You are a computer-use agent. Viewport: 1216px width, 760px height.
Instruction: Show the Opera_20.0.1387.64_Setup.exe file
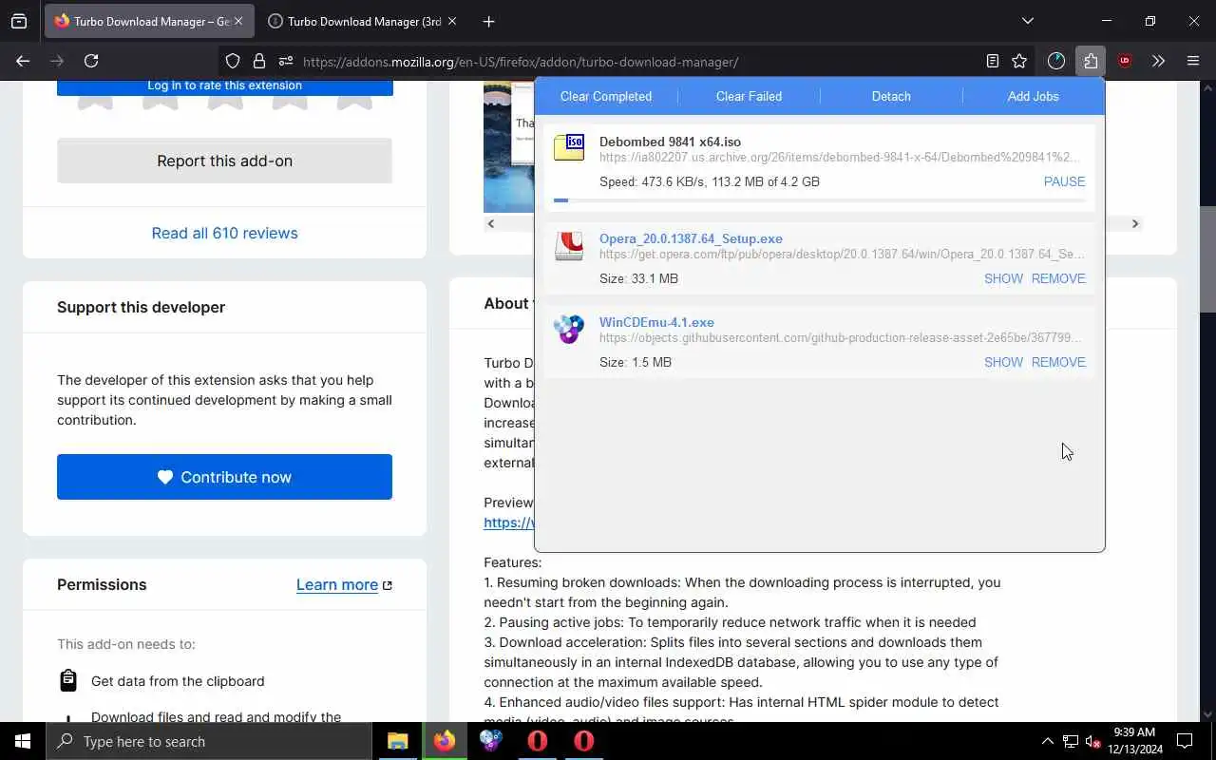click(x=1003, y=278)
